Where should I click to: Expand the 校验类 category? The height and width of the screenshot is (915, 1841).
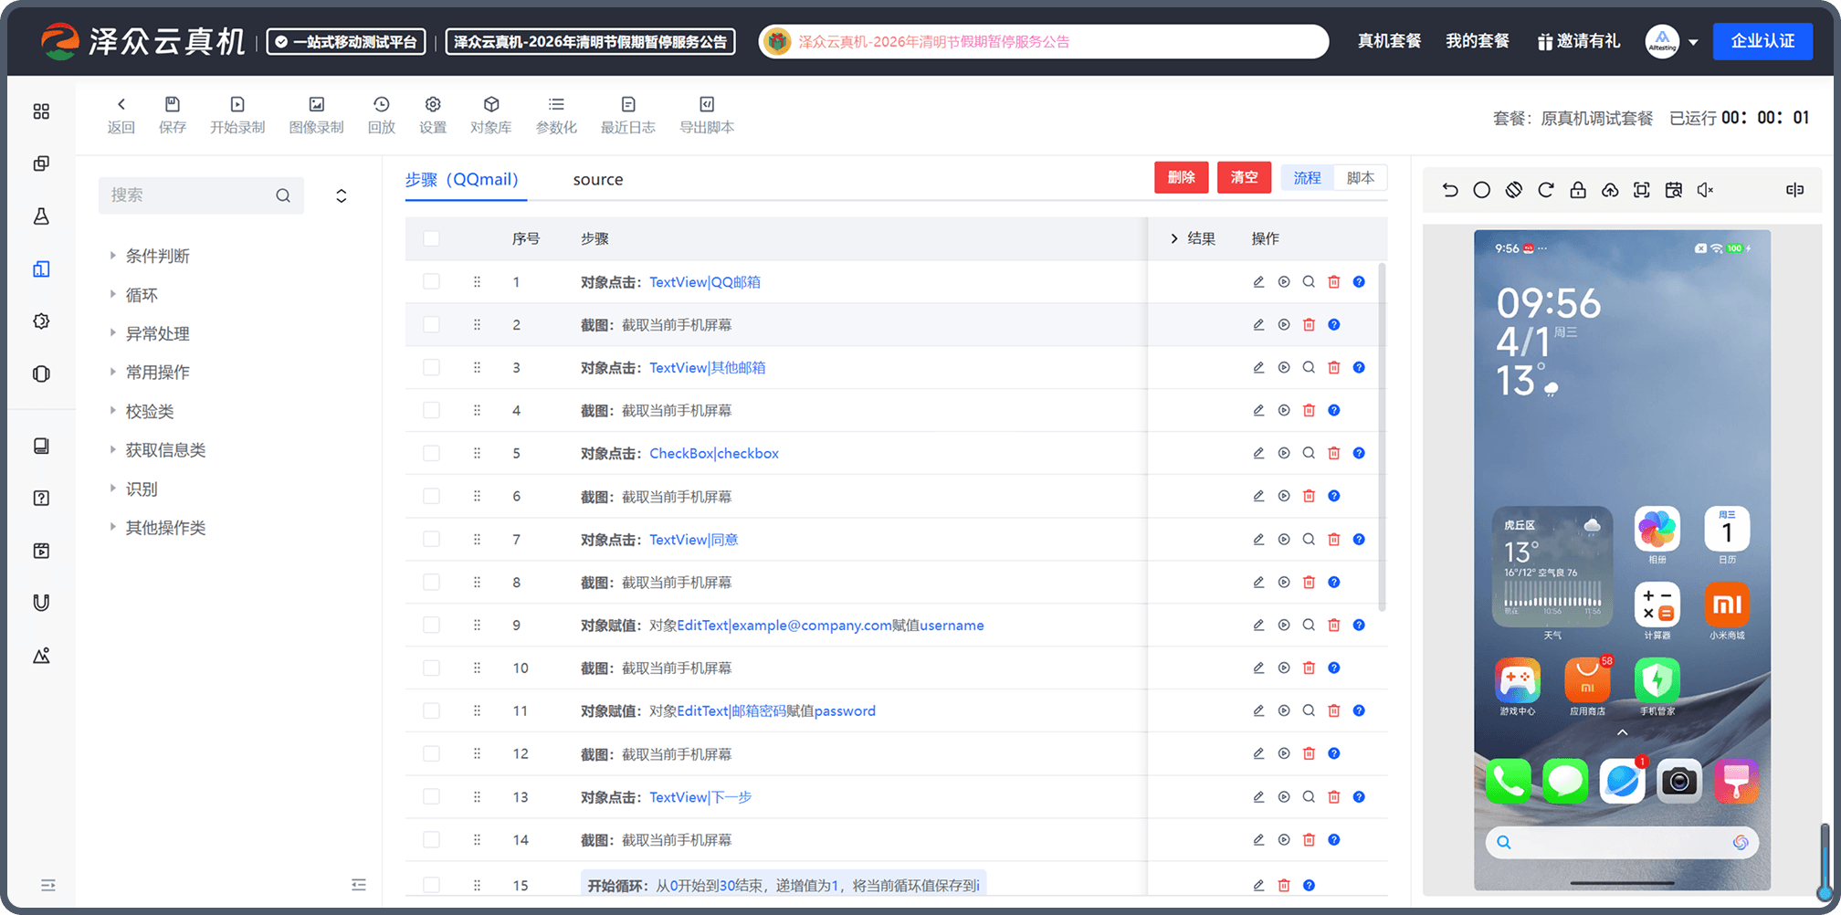(113, 411)
